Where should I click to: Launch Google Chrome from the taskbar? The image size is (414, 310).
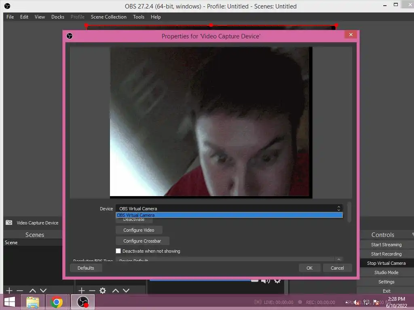point(57,302)
